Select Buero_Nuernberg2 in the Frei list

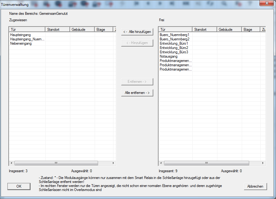(x=175, y=39)
